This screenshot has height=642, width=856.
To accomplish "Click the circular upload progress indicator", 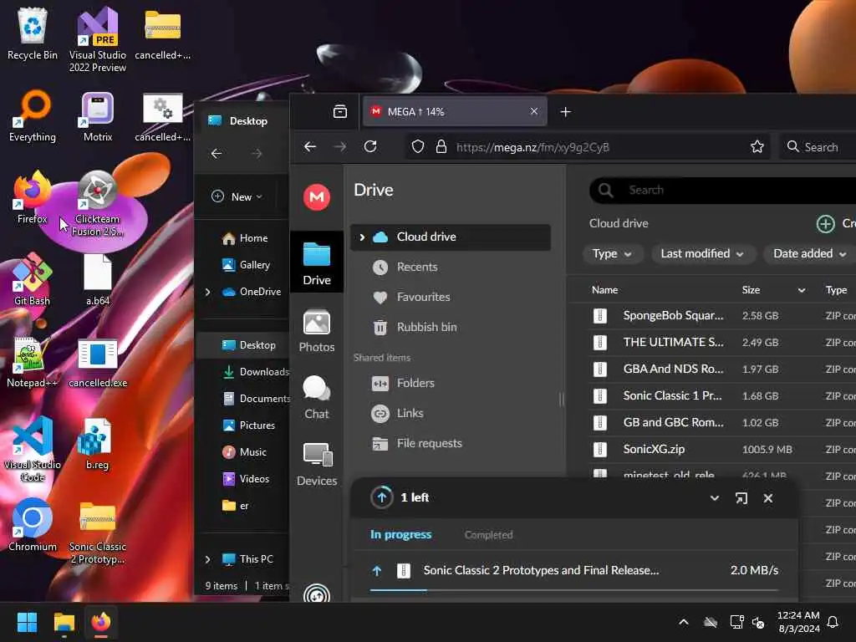I will tap(381, 497).
